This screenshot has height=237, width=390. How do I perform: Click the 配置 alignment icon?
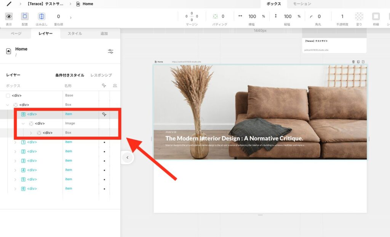[25, 16]
